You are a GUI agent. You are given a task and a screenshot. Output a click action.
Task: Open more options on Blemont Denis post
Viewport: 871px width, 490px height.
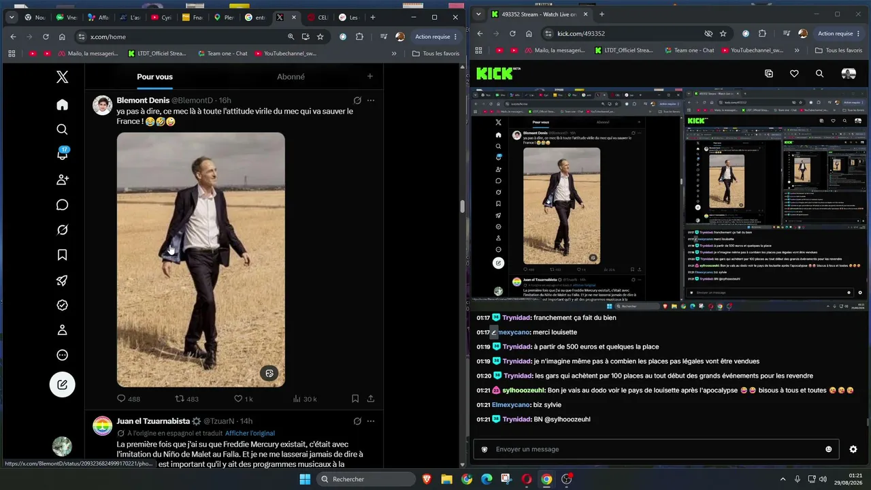(x=371, y=100)
